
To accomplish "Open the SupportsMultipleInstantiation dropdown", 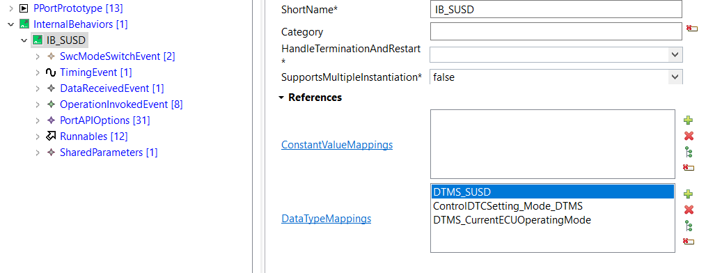I will [x=675, y=77].
